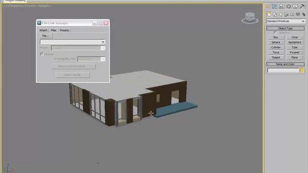
Task: Open the Create command panel tab
Action: click(x=268, y=6)
